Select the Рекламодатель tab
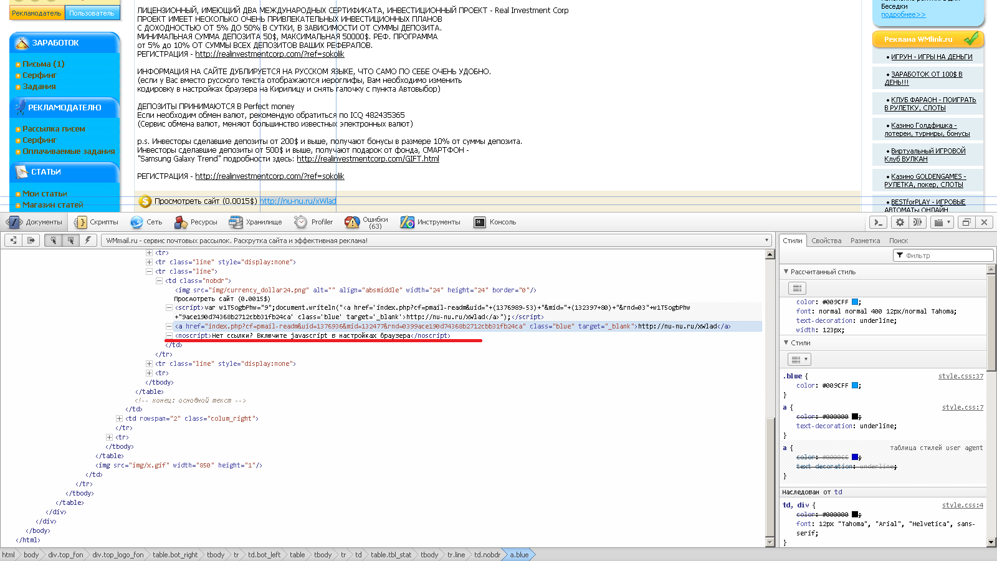 (x=37, y=13)
